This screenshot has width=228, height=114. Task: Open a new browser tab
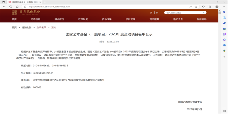45,2
